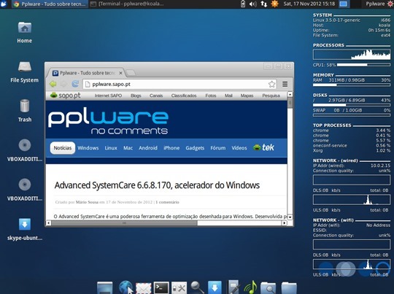Viewport: 394px width, 294px height.
Task: Launch the terminal dock icon
Action: (x=161, y=287)
